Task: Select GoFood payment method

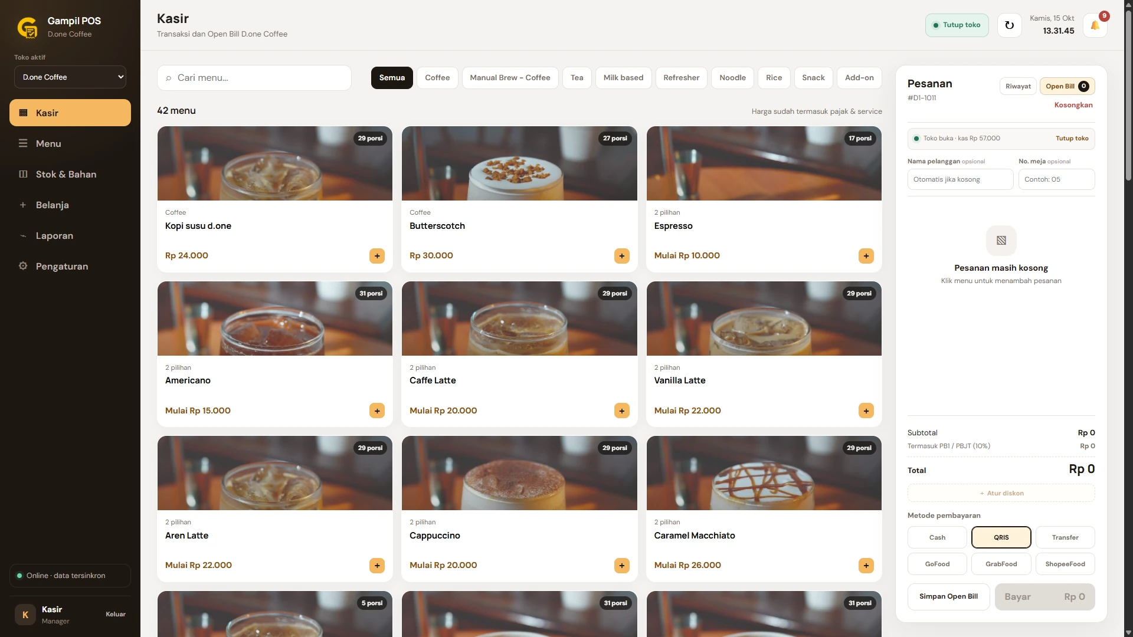Action: pos(937,564)
